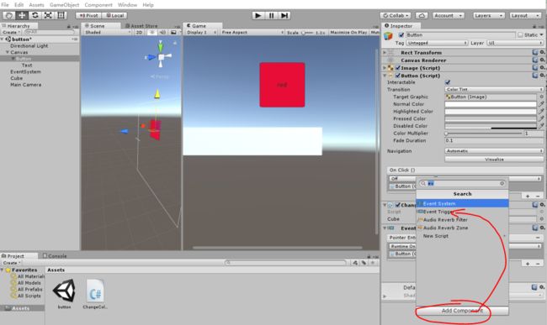Select the button Unity scene asset
Viewport: 547px width, 325px height.
pyautogui.click(x=64, y=293)
